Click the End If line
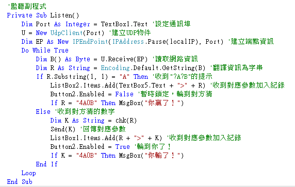Screen dimensions: 295x187 (46, 164)
